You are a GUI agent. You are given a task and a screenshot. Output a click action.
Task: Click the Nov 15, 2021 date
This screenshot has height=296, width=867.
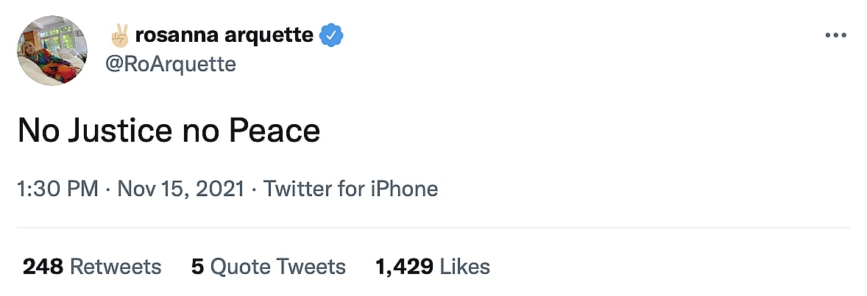click(180, 189)
